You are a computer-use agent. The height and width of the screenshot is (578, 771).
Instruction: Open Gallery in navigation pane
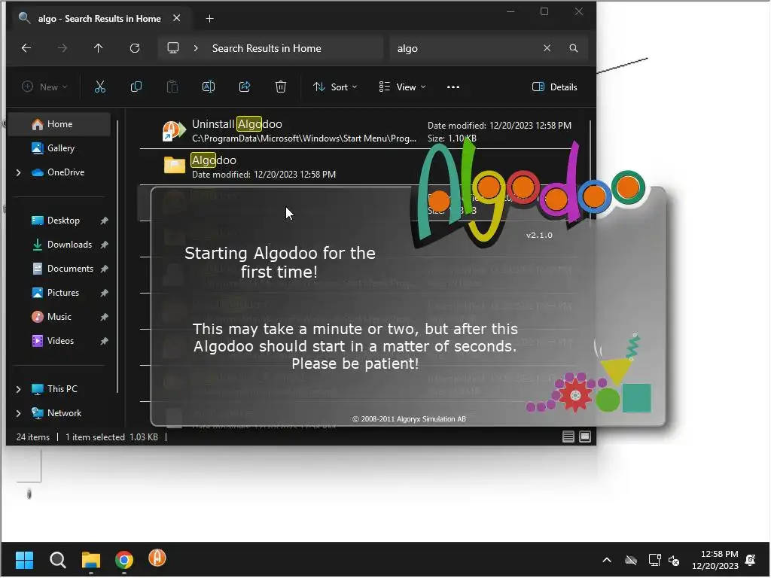click(59, 148)
